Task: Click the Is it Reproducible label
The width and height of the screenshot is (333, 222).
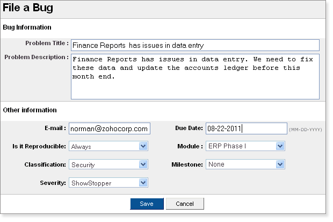Action: (x=39, y=147)
